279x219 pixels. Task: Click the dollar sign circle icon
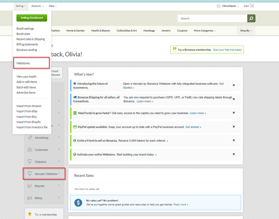78,203
